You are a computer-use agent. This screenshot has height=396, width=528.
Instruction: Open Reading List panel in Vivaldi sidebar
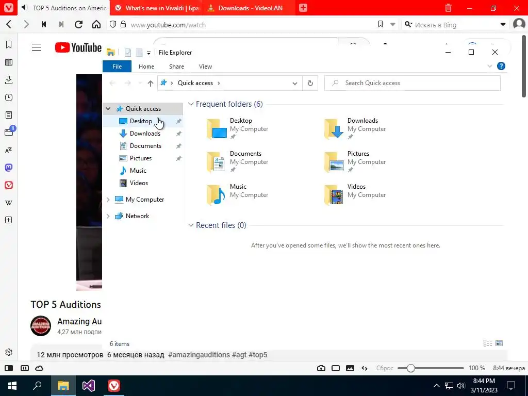[9, 62]
